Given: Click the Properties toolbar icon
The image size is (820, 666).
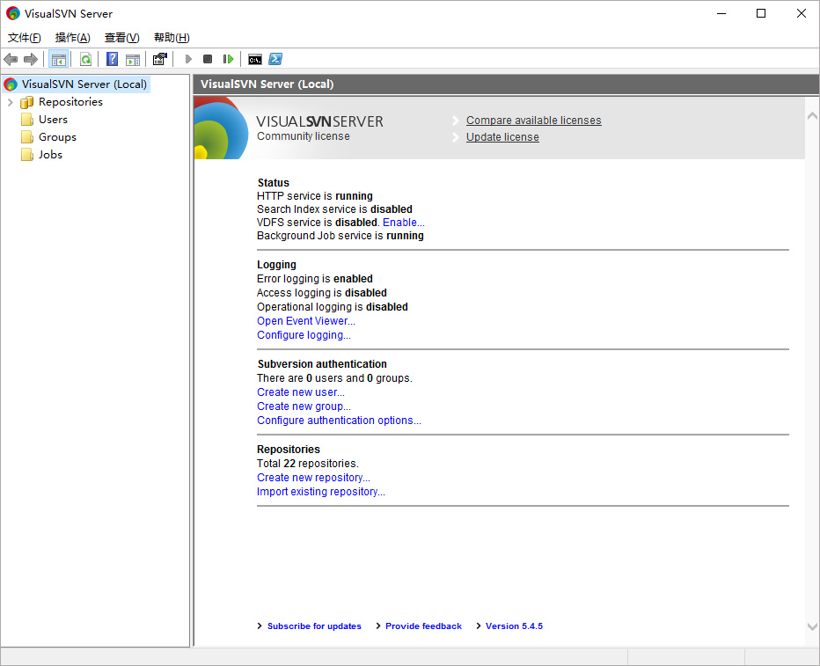Looking at the screenshot, I should (x=159, y=59).
